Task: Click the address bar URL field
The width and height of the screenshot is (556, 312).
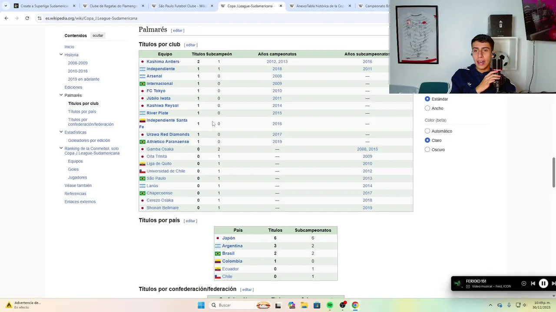Action: (x=208, y=18)
